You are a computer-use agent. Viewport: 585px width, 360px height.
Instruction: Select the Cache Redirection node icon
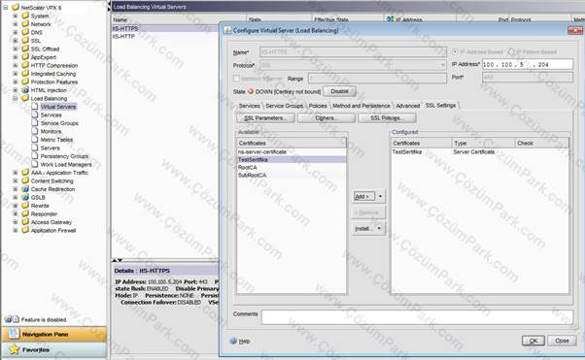(25, 189)
